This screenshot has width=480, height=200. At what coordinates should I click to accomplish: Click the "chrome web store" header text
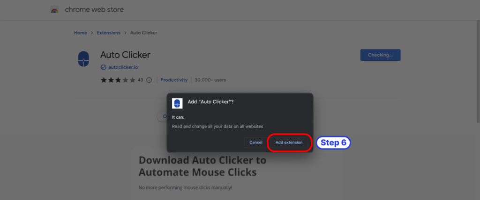(94, 9)
